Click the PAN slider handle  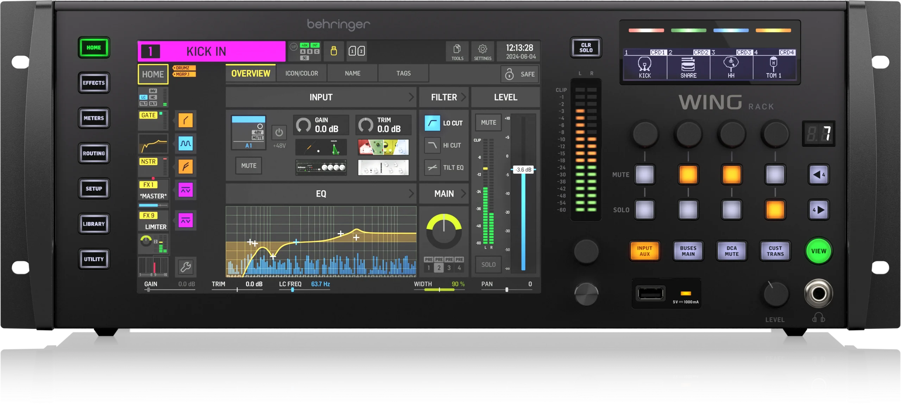[x=507, y=290]
